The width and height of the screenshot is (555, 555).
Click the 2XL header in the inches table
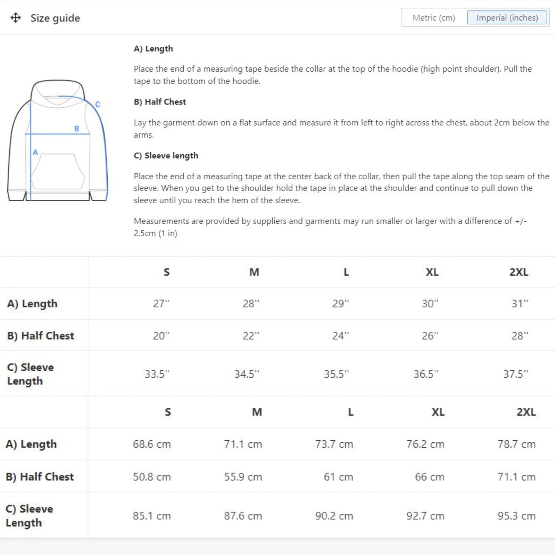point(518,272)
